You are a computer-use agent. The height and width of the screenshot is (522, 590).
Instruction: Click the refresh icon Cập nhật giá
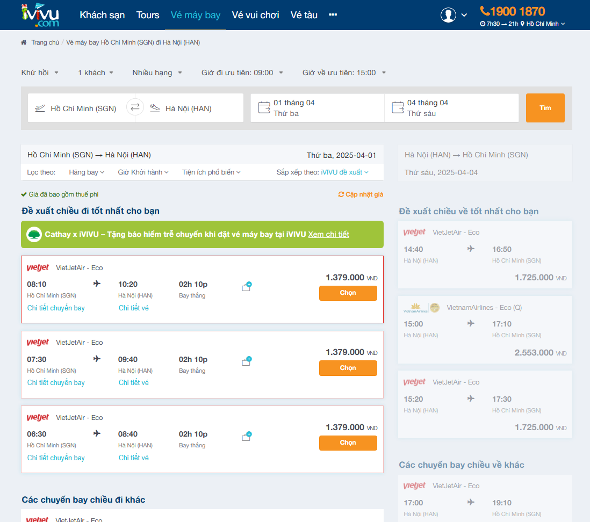pos(341,194)
